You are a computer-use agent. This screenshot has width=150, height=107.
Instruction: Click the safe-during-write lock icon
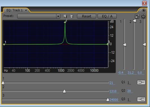[x=137, y=16]
